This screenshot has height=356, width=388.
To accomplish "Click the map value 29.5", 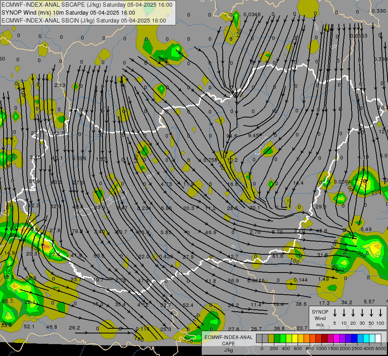I will point(321,206).
